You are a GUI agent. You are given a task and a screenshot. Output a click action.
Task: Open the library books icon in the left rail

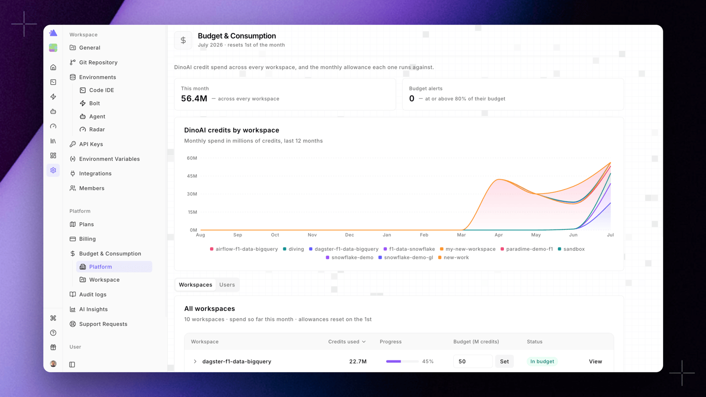(53, 141)
